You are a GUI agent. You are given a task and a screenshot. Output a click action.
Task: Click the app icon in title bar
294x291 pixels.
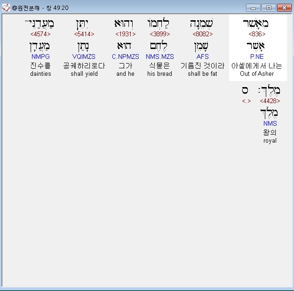click(6, 8)
